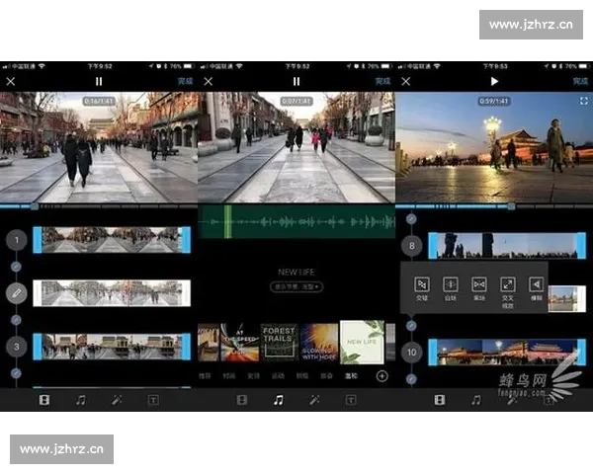Open music tab in left screen bottom bar
593x474 pixels.
(x=81, y=400)
